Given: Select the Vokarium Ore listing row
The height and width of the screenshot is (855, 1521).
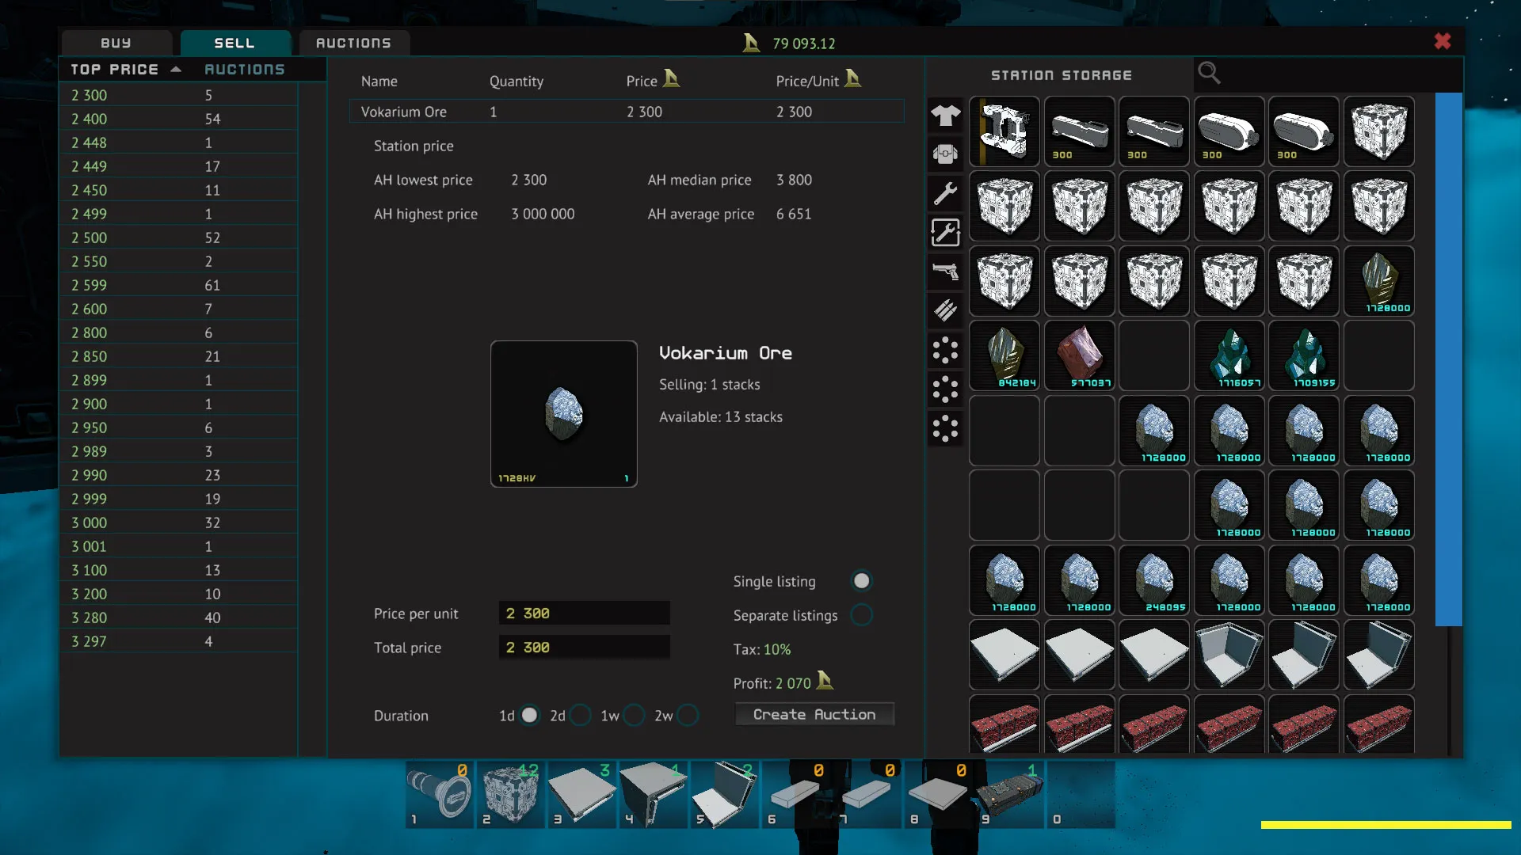Looking at the screenshot, I should (626, 112).
